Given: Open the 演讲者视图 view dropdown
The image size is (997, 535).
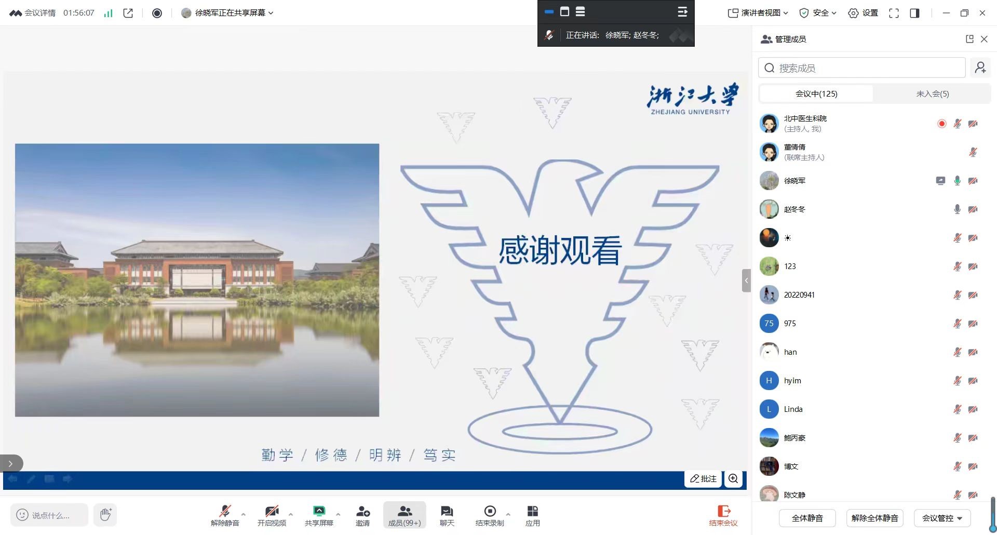Looking at the screenshot, I should pos(758,13).
